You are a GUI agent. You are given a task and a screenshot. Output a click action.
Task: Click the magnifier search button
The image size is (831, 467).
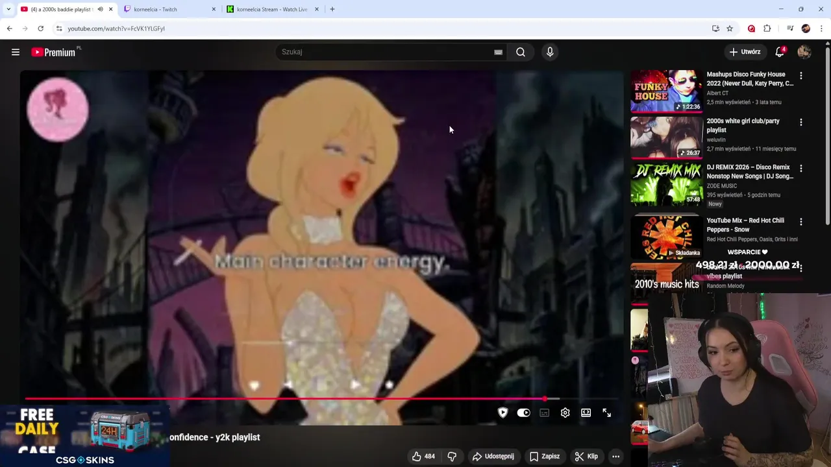521,52
